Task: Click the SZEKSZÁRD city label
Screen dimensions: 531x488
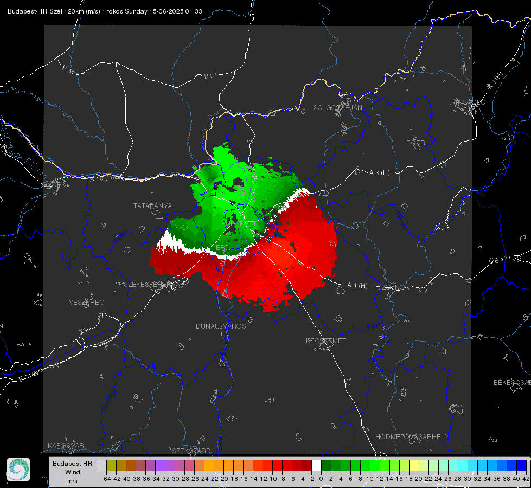Action: point(191,451)
